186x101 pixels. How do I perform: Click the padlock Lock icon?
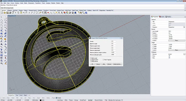coord(62,13)
